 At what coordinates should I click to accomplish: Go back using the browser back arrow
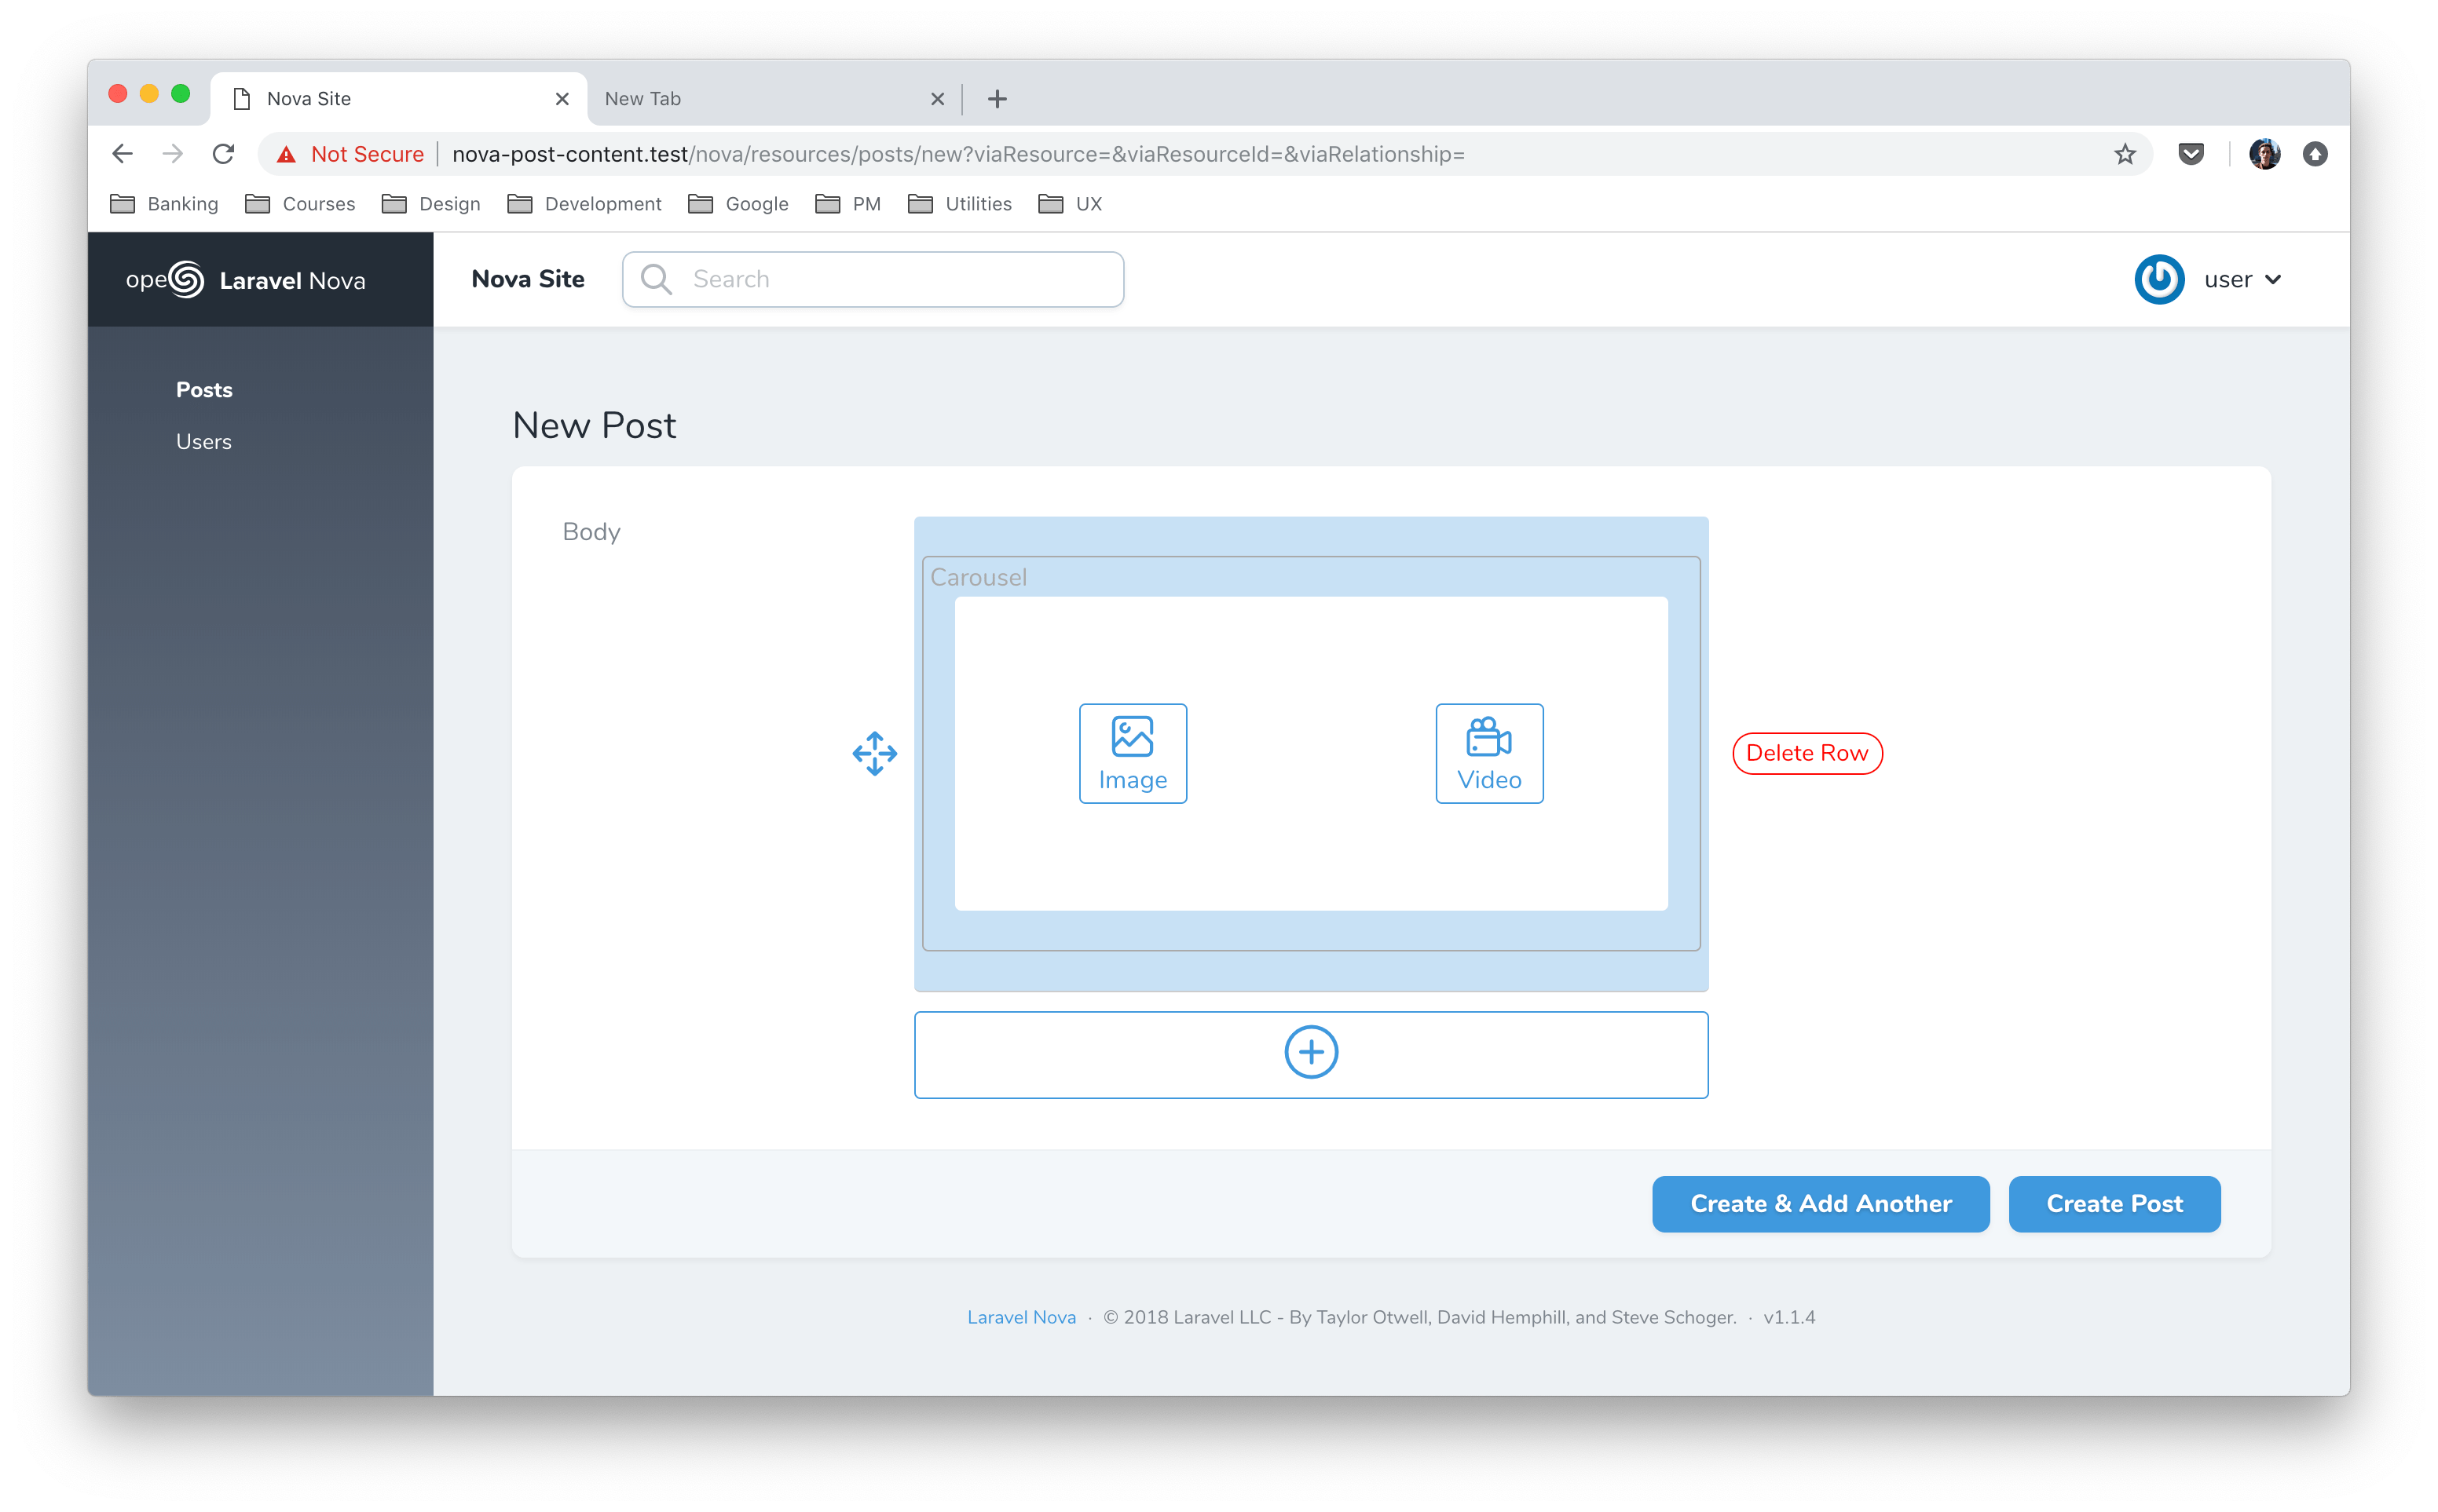pos(121,153)
